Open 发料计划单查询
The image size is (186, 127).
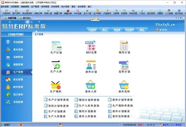pos(56,106)
